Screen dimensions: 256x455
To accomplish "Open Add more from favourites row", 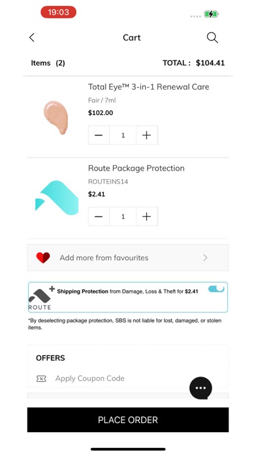I will [x=128, y=258].
